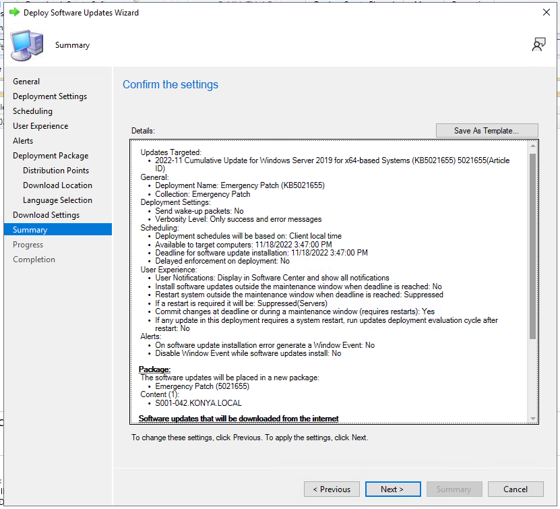Click 'Deployment Name: Emergency Patch (KB5021655)' line
The width and height of the screenshot is (560, 509).
pyautogui.click(x=240, y=186)
